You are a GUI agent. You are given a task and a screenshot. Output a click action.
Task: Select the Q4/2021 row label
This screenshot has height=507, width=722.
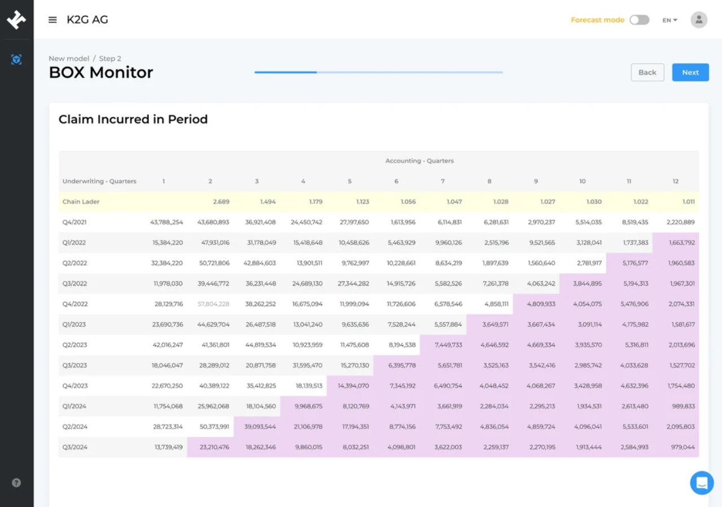(x=74, y=222)
